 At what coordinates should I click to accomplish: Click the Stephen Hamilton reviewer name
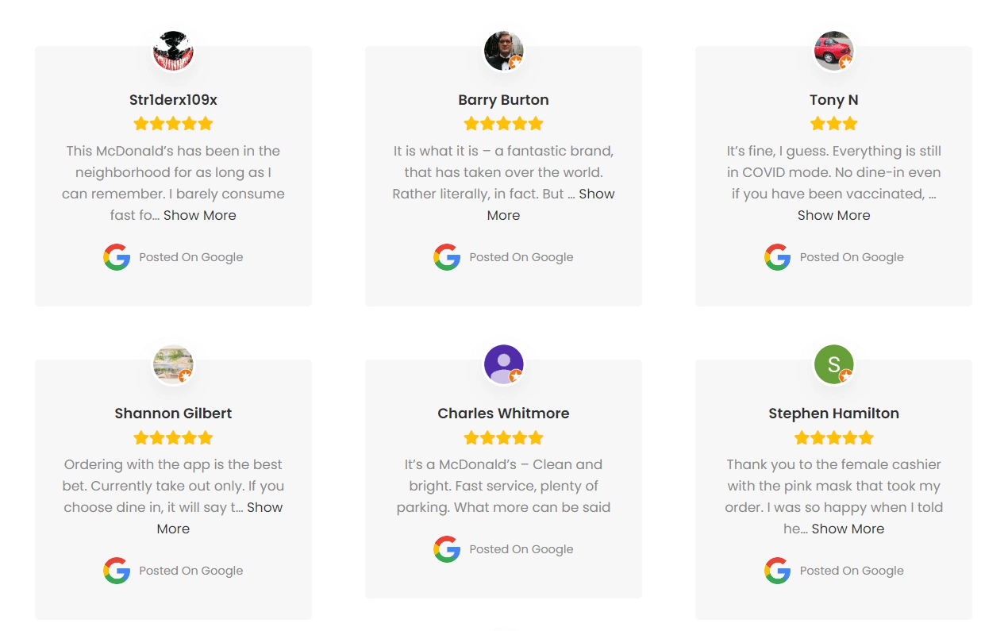point(833,414)
